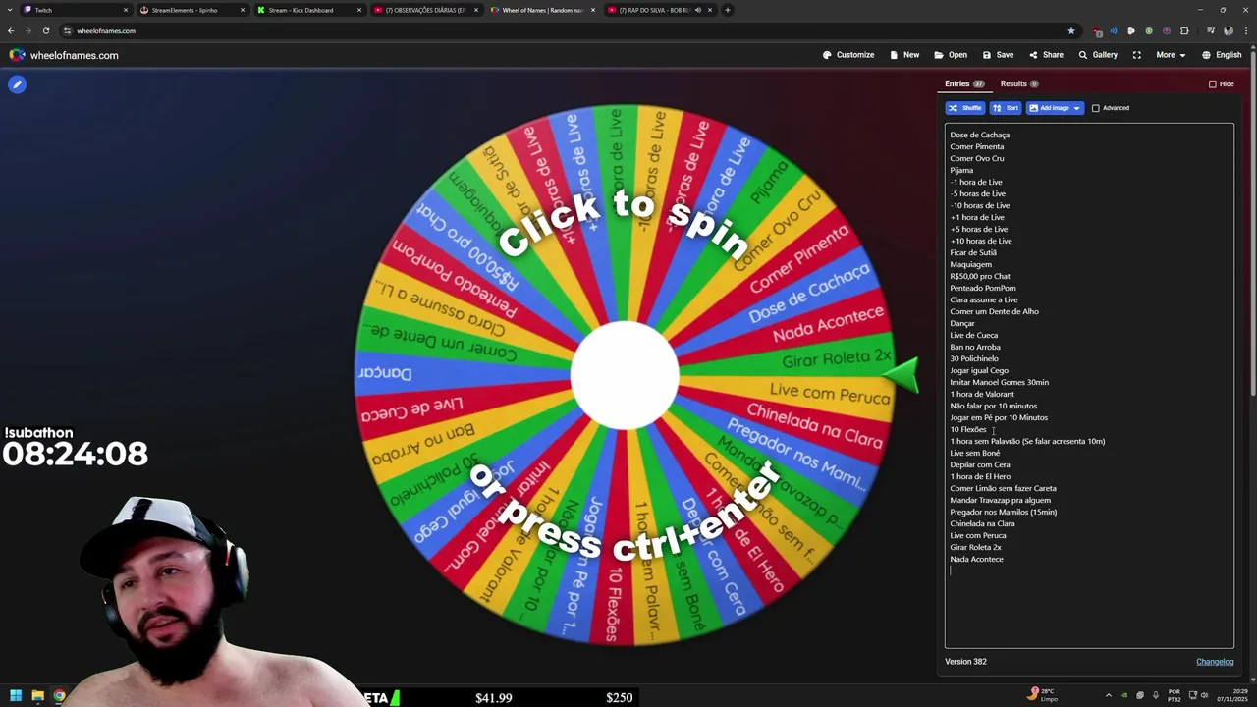The height and width of the screenshot is (707, 1257).
Task: Open the Customize palette option
Action: [x=848, y=55]
